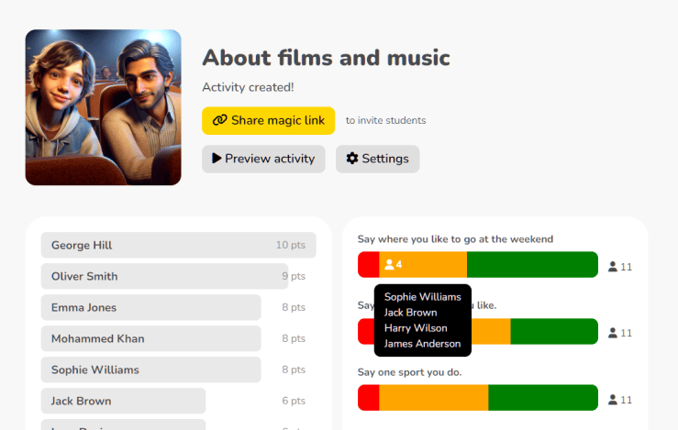Viewport: 678px width, 430px height.
Task: Click person icon at right of second question bar
Action: click(x=613, y=334)
